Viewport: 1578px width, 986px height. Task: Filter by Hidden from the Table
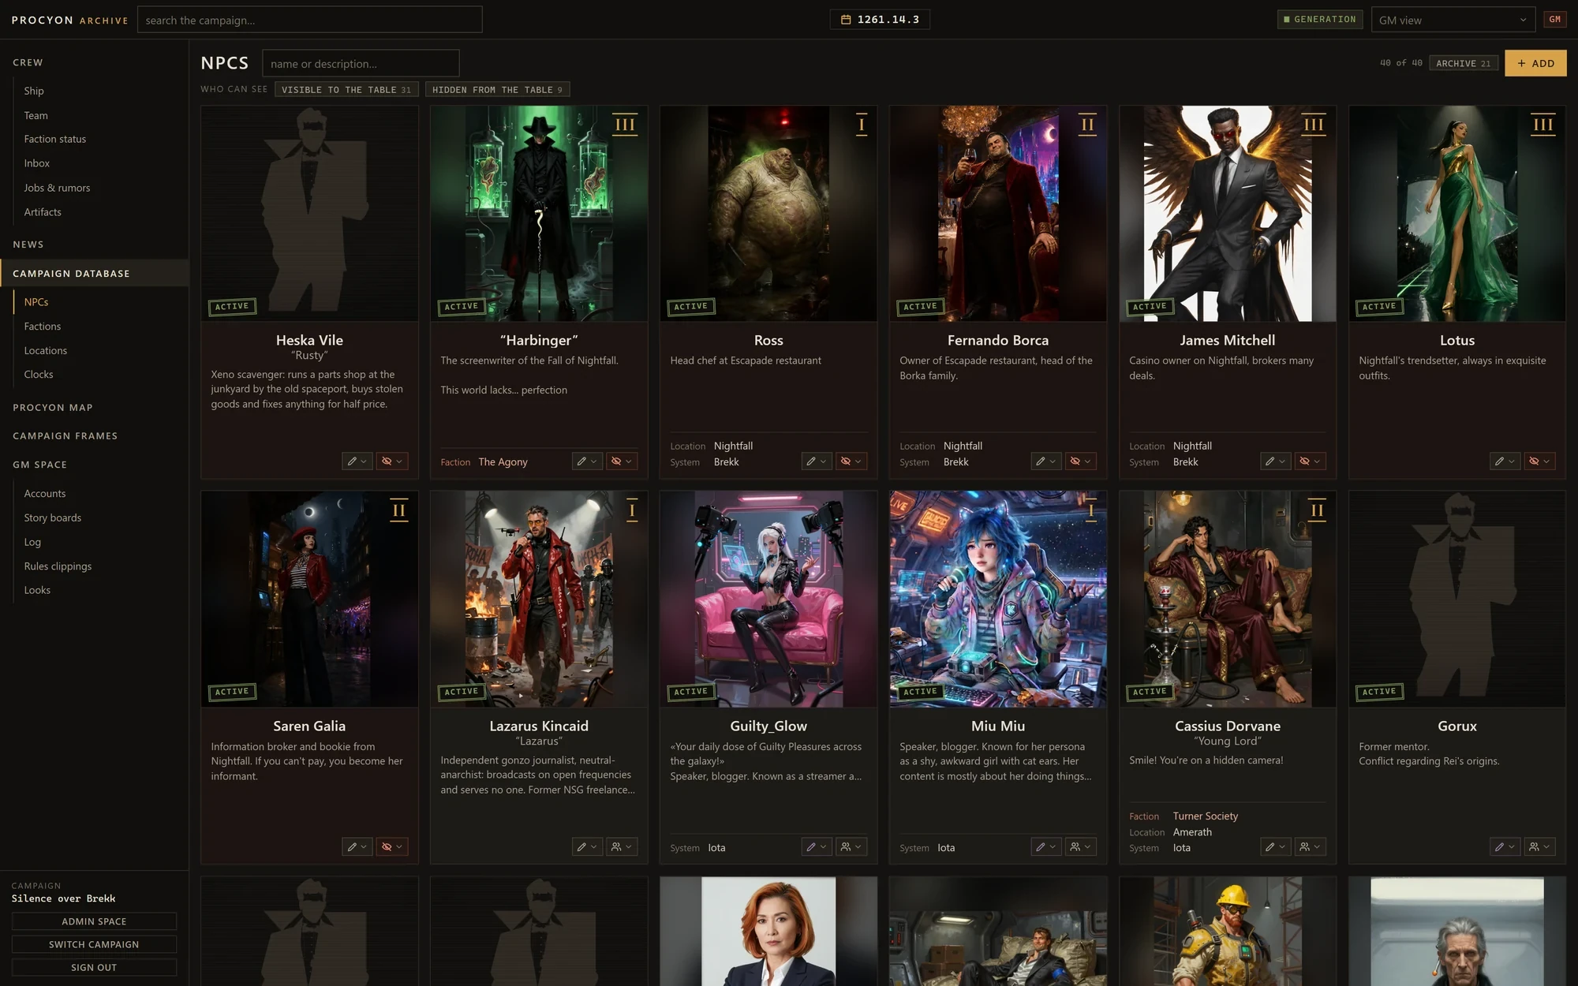pyautogui.click(x=497, y=90)
